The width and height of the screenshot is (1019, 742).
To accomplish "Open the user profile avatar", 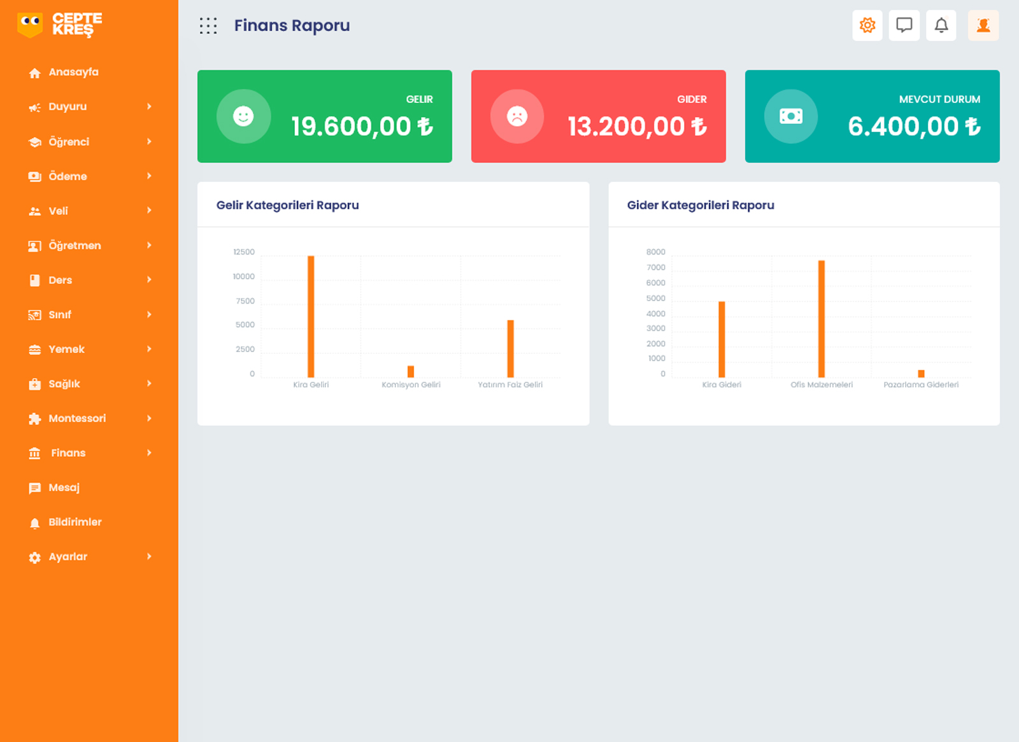I will [x=983, y=25].
